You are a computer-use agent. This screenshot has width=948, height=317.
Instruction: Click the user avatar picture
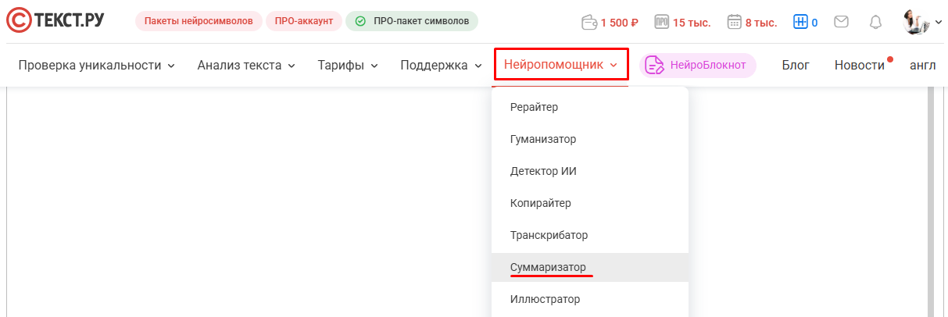coord(916,21)
